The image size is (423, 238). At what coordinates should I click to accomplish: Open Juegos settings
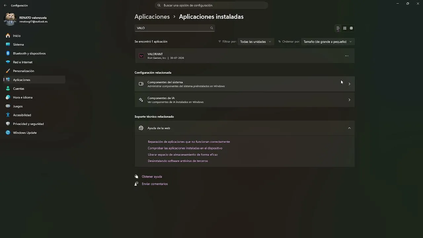point(34,106)
